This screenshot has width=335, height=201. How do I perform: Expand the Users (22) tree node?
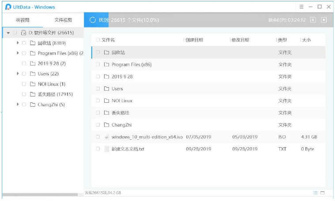[x=18, y=74]
